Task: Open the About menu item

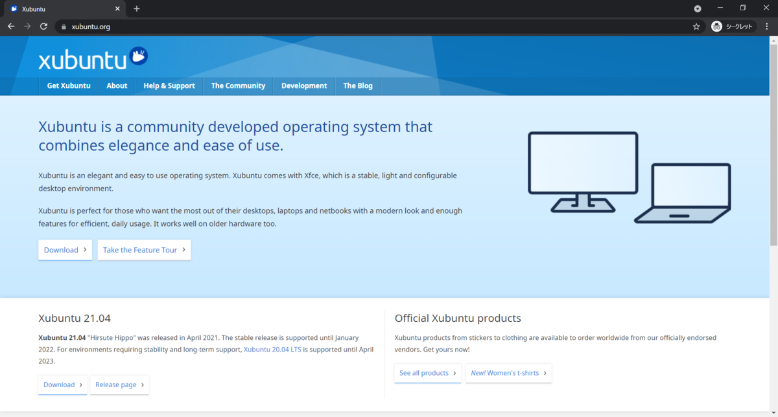Action: 117,85
